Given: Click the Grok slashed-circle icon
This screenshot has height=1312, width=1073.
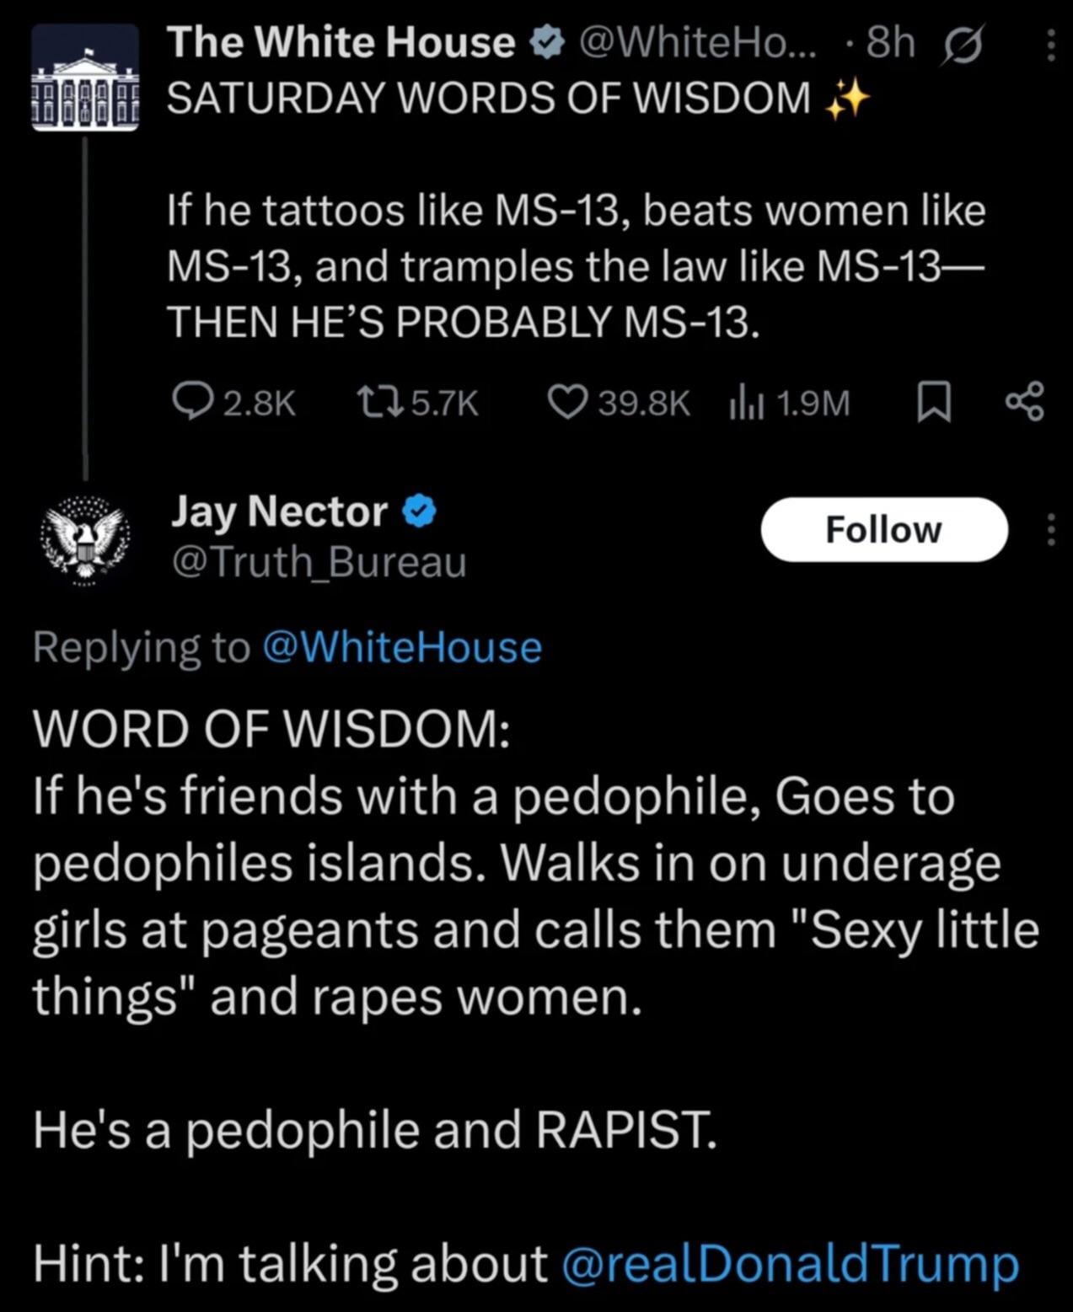Looking at the screenshot, I should pos(961,45).
